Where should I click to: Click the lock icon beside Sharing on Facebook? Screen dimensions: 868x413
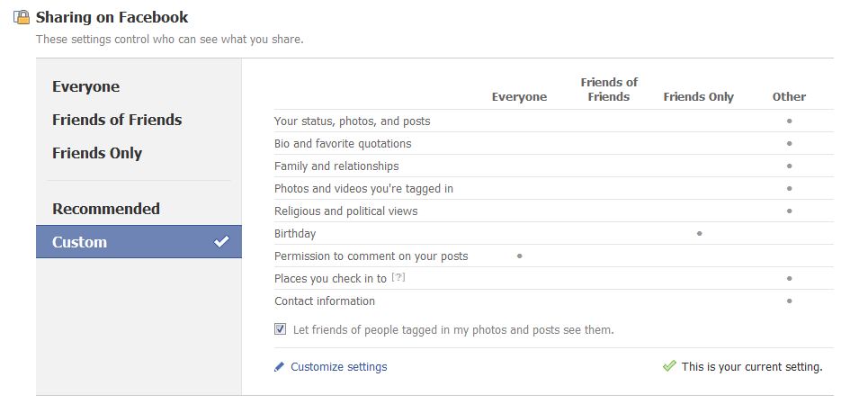point(22,17)
